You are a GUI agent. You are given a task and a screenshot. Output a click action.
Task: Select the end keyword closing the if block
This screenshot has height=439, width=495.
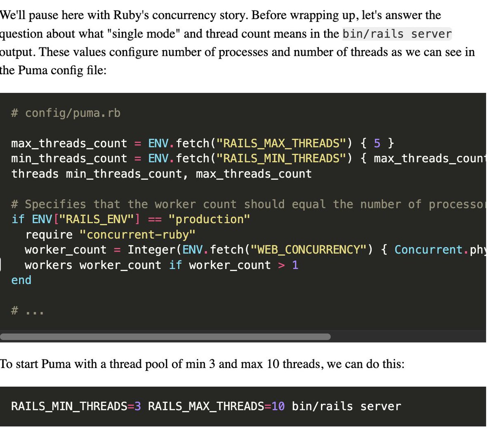pos(21,280)
